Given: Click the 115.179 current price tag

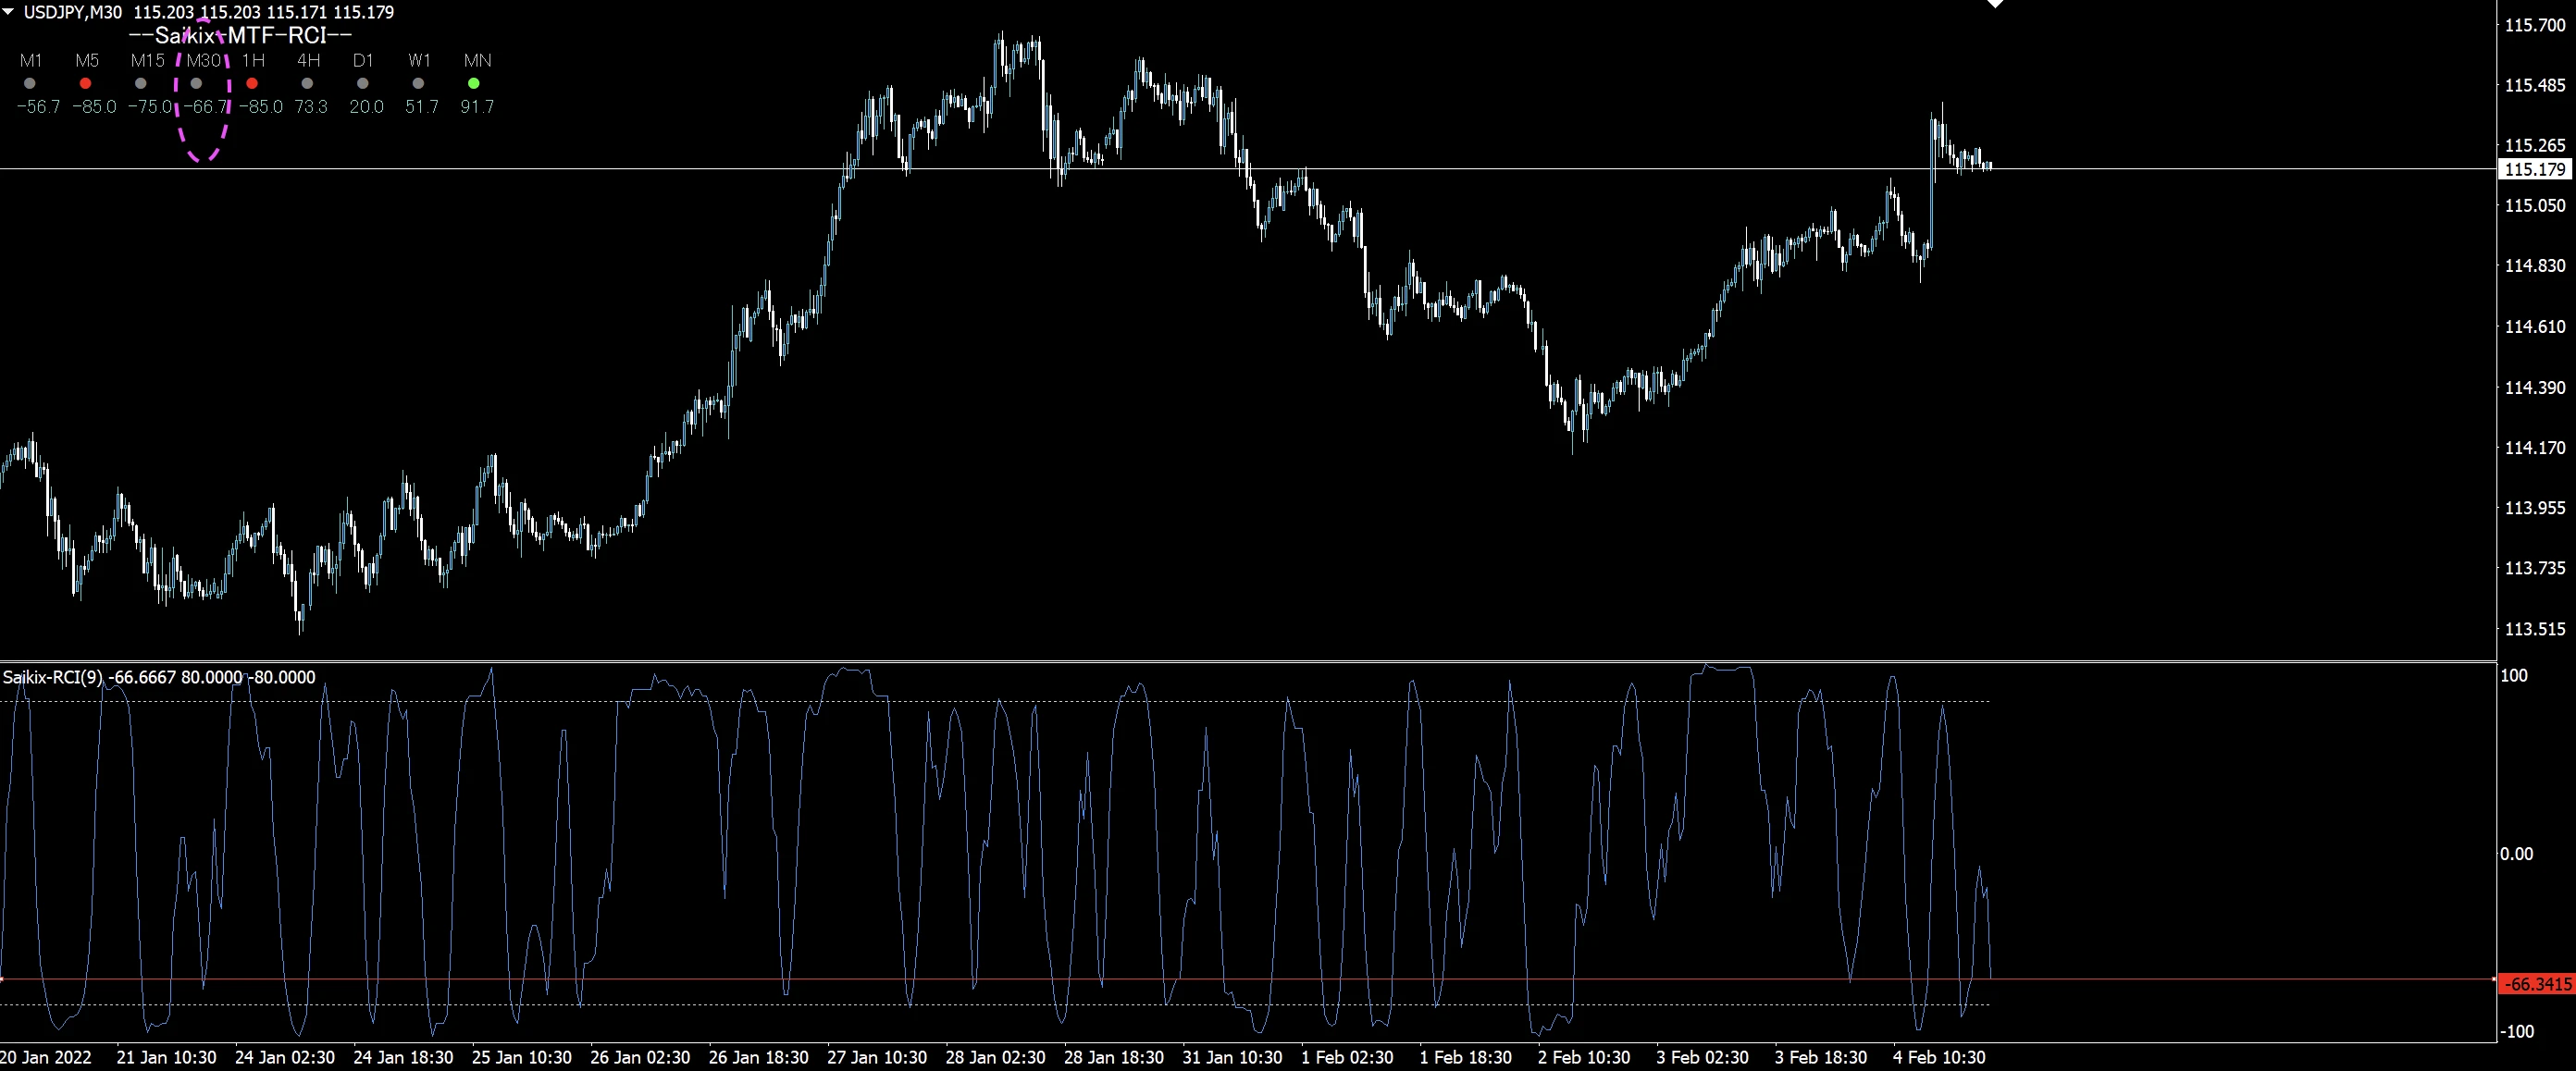Looking at the screenshot, I should click(2534, 169).
